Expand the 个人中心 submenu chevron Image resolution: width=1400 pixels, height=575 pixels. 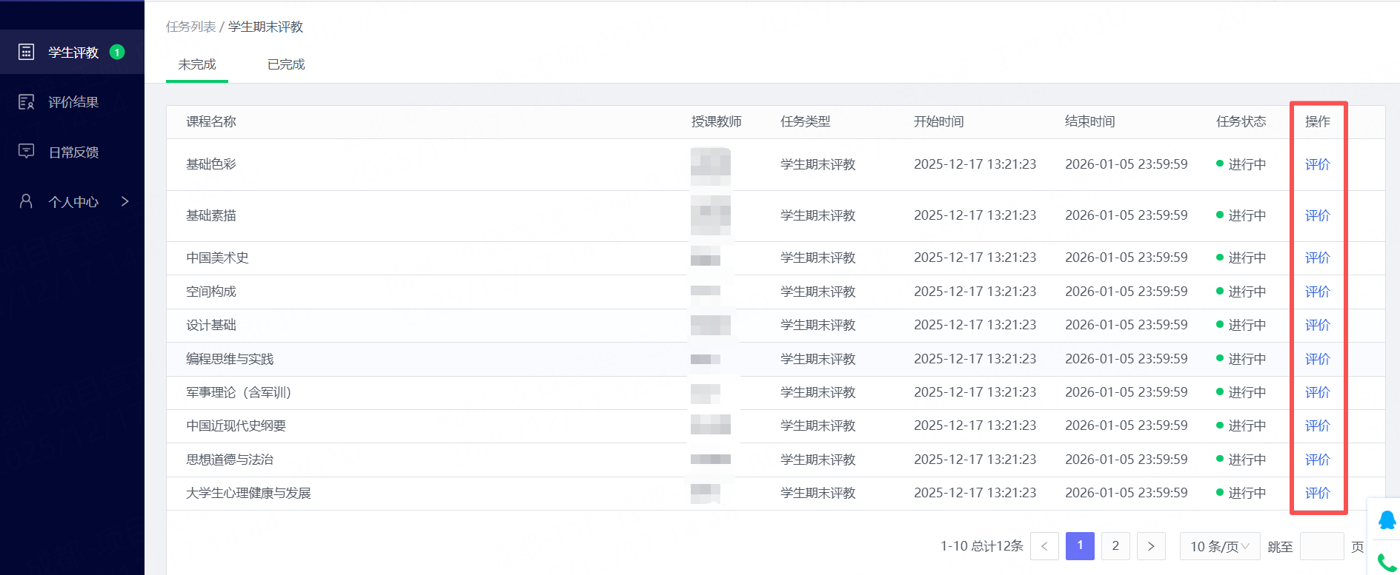[x=125, y=201]
